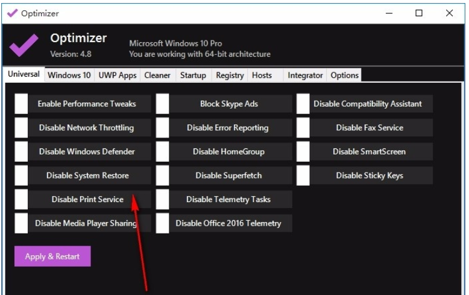Toggle Block Skype Ads option
The height and width of the screenshot is (295, 469).
click(162, 104)
